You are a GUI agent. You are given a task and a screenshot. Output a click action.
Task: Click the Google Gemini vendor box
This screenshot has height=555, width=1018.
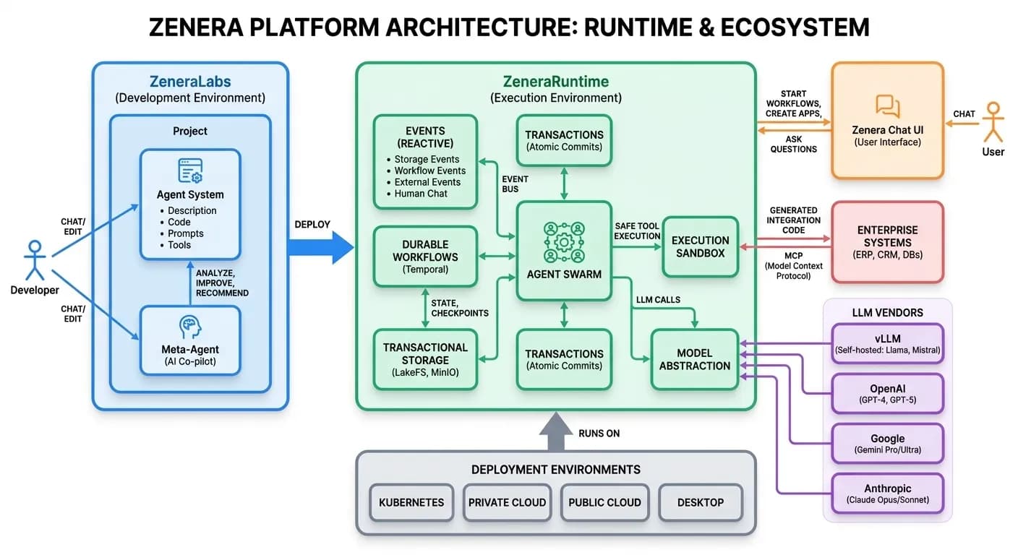(x=887, y=443)
